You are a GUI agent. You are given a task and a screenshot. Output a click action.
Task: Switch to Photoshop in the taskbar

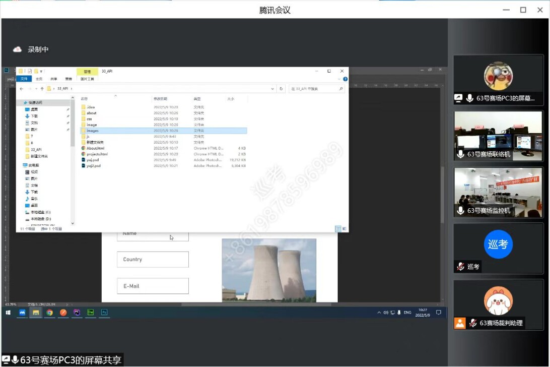click(x=104, y=313)
